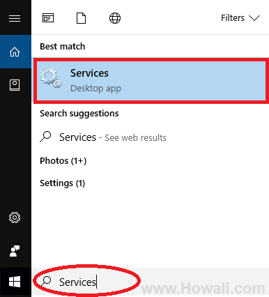
Task: Filter results by Apps icon
Action: pos(48,18)
